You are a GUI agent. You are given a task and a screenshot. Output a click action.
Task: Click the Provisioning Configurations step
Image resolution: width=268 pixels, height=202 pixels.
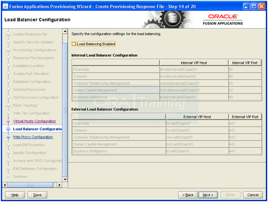point(35,50)
